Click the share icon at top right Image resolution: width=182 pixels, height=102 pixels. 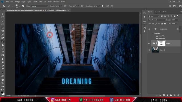click(x=180, y=6)
